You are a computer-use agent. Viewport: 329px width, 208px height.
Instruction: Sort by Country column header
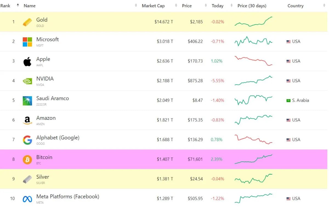(295, 6)
